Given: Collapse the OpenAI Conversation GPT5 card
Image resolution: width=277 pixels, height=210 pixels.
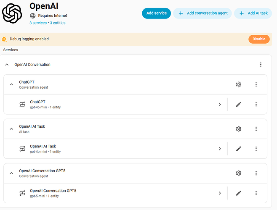Looking at the screenshot, I should pyautogui.click(x=11, y=173).
